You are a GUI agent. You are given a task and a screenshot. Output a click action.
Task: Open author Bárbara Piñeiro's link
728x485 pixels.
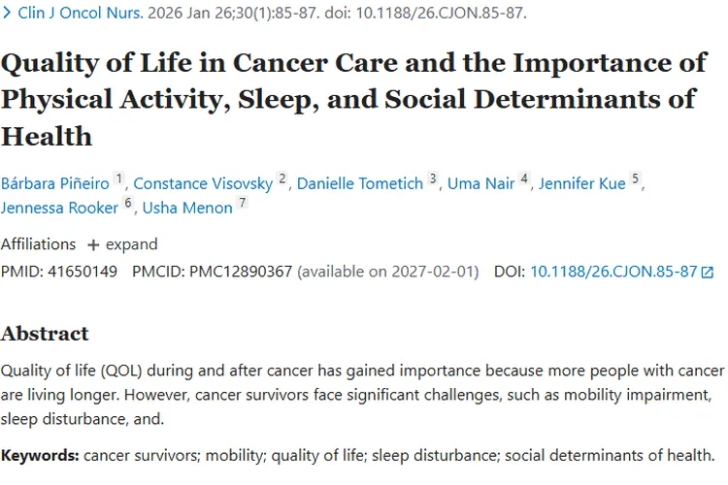[55, 183]
